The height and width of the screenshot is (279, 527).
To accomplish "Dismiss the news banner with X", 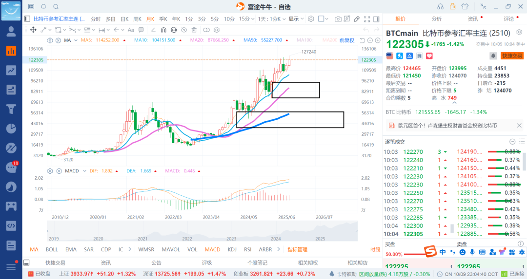I will [x=519, y=126].
